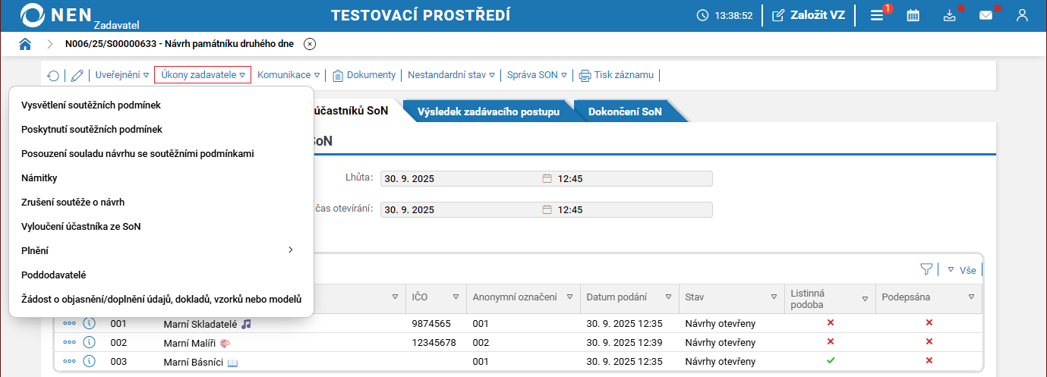Open the Vše filter dropdown
Image resolution: width=1047 pixels, height=377 pixels.
(961, 270)
